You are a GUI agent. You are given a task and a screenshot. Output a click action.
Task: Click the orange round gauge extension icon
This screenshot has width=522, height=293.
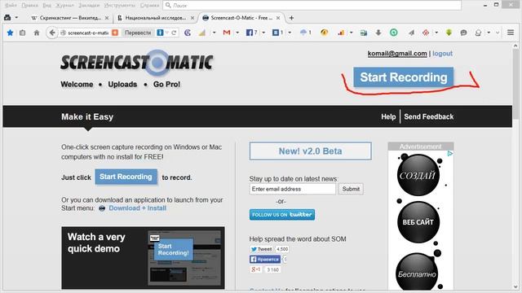tap(325, 33)
